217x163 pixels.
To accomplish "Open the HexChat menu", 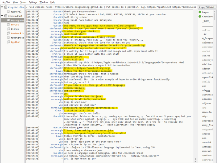I will tap(6, 2).
